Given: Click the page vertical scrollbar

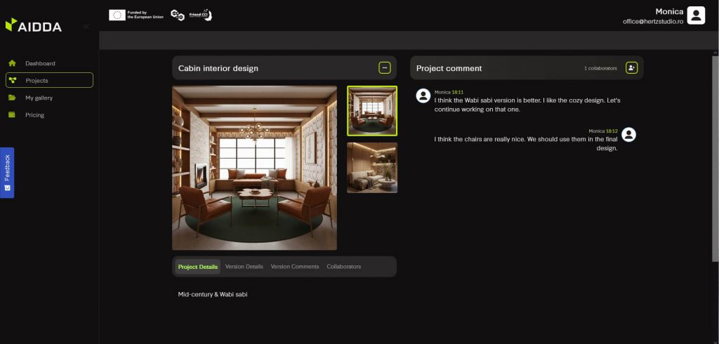Looking at the screenshot, I should click(715, 176).
